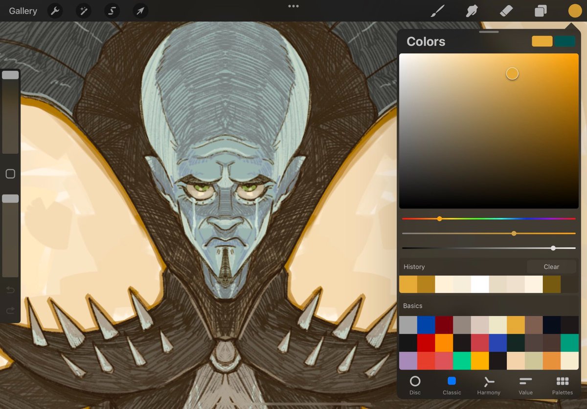Click the brush size slider handle in sidebar

coord(10,75)
